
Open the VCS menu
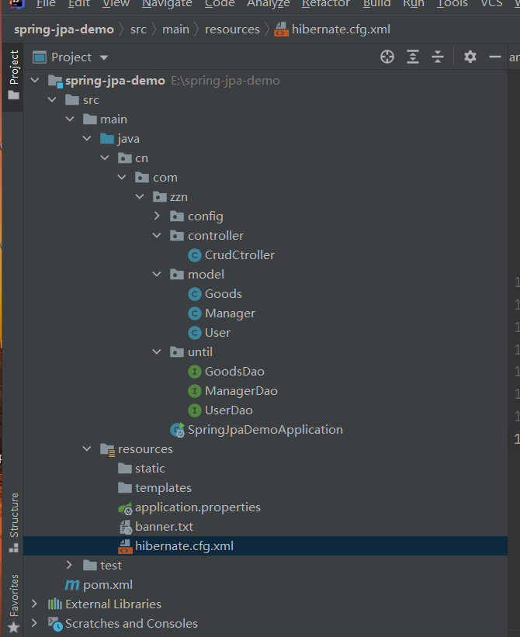[x=491, y=4]
